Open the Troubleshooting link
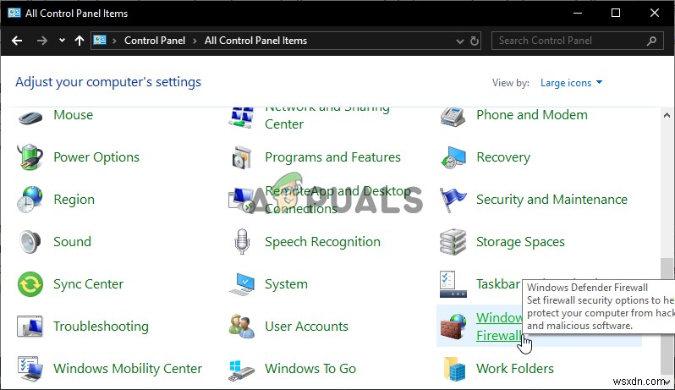 pos(101,327)
